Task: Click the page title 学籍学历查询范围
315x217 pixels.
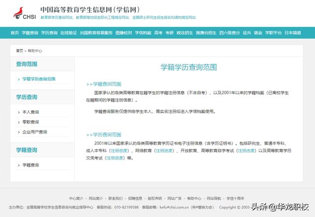Action: (x=189, y=67)
